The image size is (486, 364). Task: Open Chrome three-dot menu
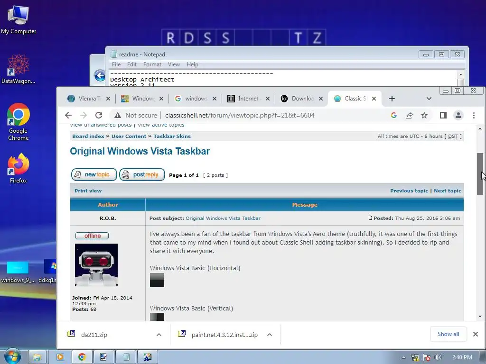pos(474,115)
